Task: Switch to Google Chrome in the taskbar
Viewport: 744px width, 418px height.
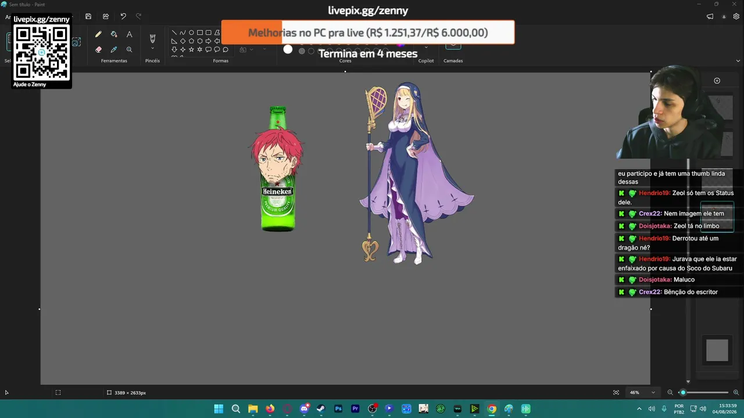Action: [x=492, y=409]
